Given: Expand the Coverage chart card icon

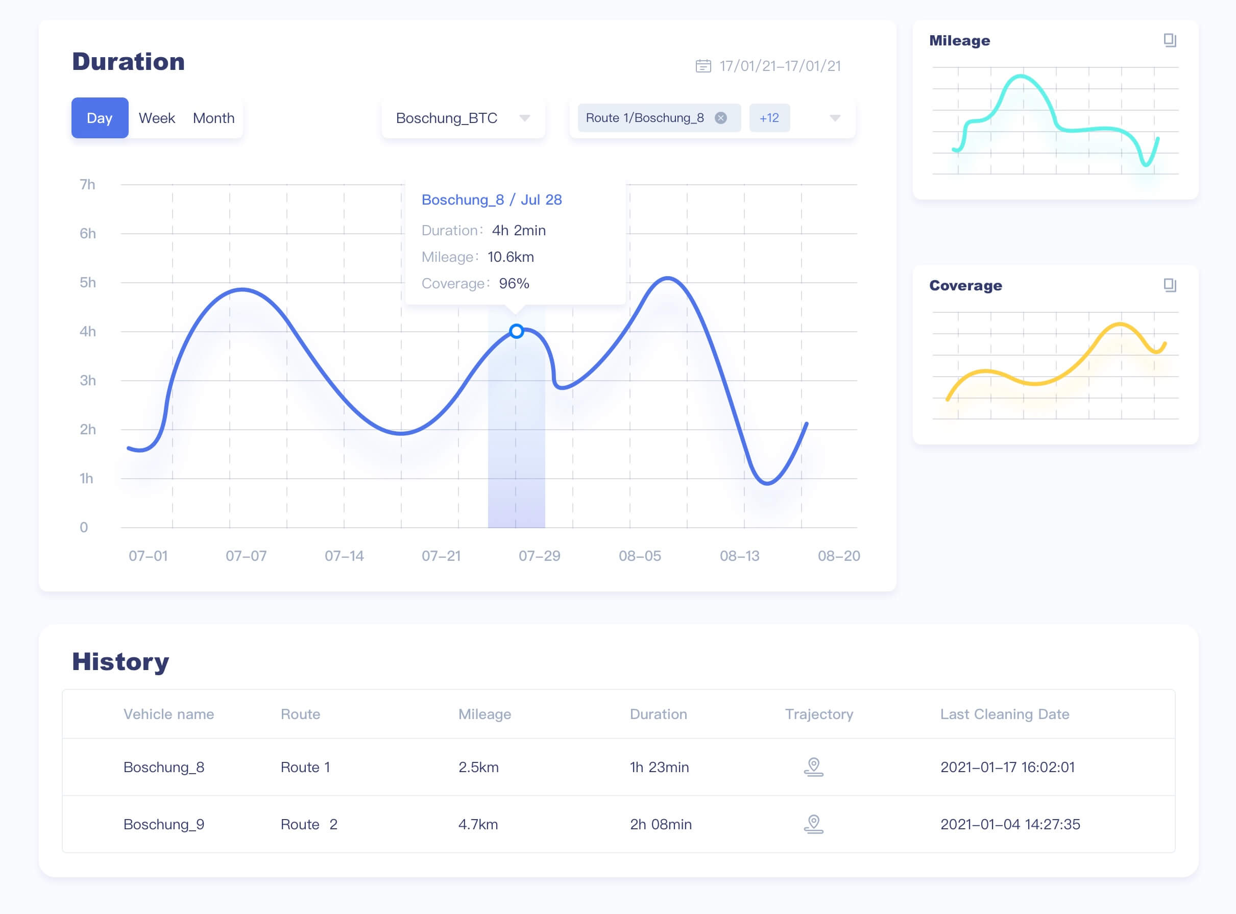Looking at the screenshot, I should click(x=1169, y=285).
